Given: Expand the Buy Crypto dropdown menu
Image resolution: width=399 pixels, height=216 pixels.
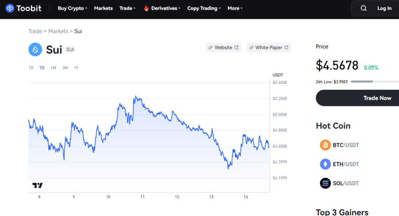Looking at the screenshot, I should [x=73, y=8].
